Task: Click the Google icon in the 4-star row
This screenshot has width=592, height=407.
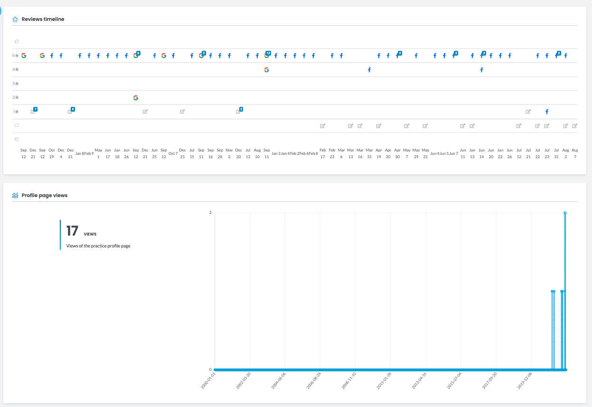Action: point(267,69)
